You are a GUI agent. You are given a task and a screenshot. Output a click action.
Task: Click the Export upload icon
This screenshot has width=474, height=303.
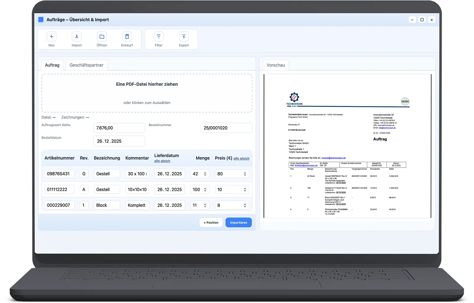(184, 37)
